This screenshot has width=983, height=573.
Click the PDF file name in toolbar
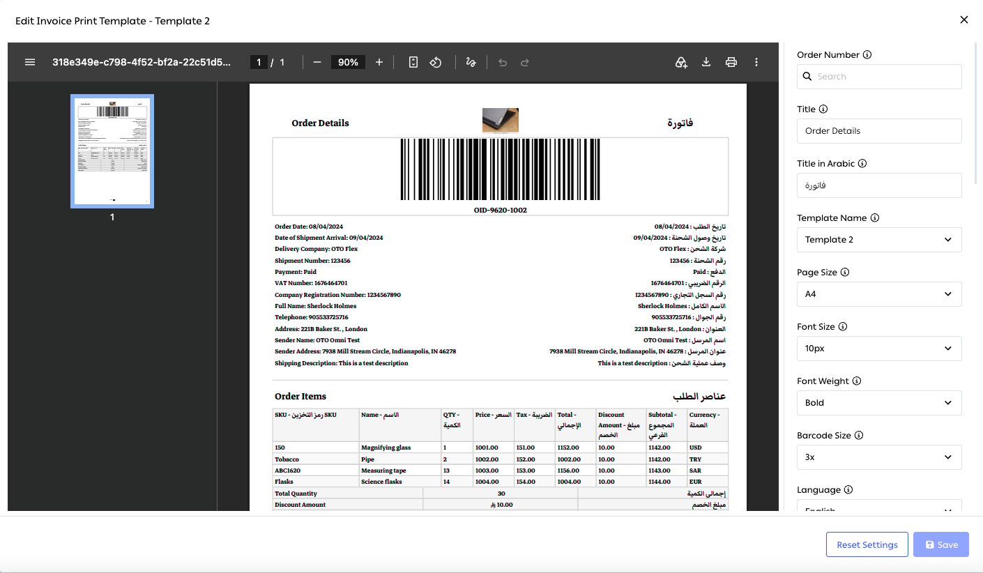pyautogui.click(x=141, y=62)
